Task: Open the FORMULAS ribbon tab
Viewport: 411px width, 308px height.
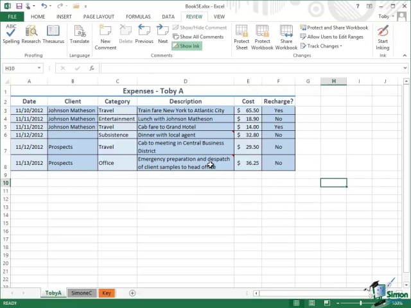Action: pyautogui.click(x=138, y=17)
